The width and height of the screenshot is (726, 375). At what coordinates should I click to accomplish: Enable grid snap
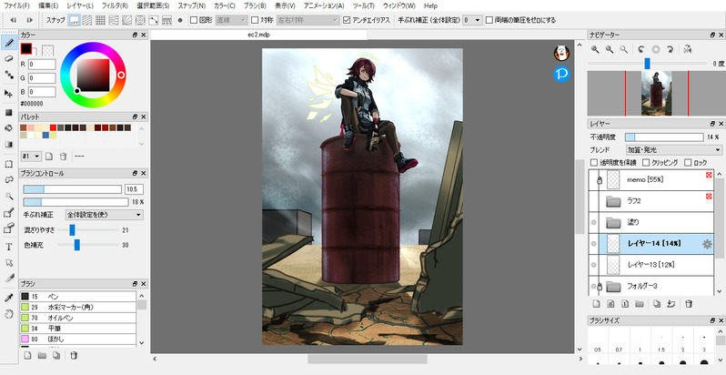[100, 20]
